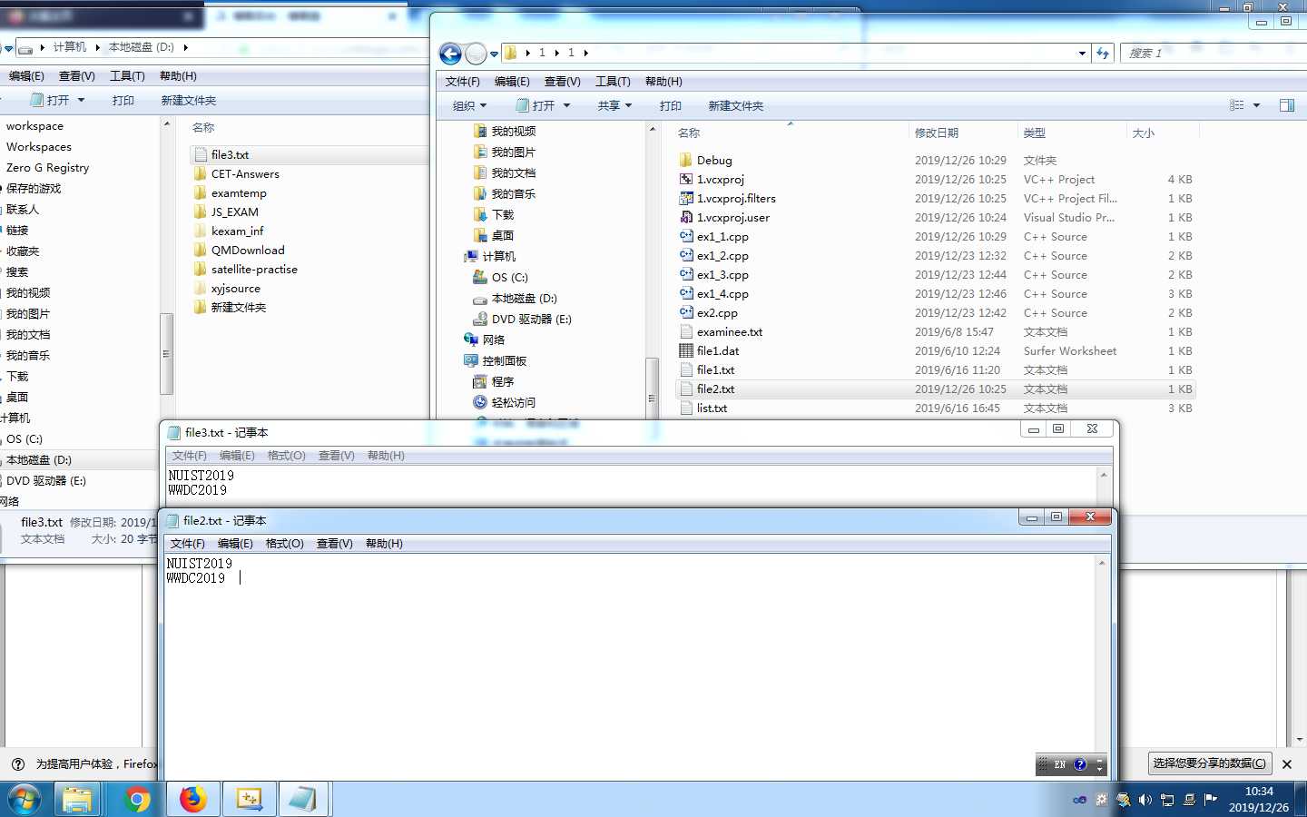Click the file2.txt Notepad vertical scrollbar up arrow
Image resolution: width=1307 pixels, height=817 pixels.
coord(1102,563)
